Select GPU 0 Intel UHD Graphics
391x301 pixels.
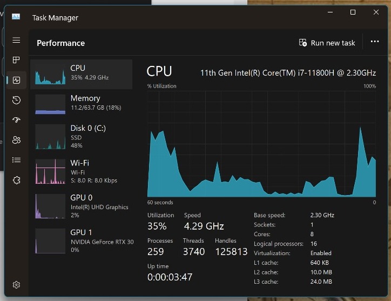82,206
